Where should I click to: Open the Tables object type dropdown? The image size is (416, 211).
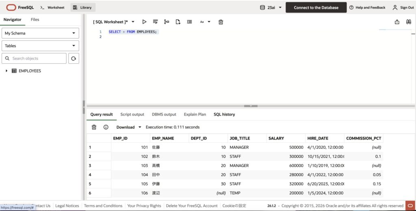tap(40, 45)
